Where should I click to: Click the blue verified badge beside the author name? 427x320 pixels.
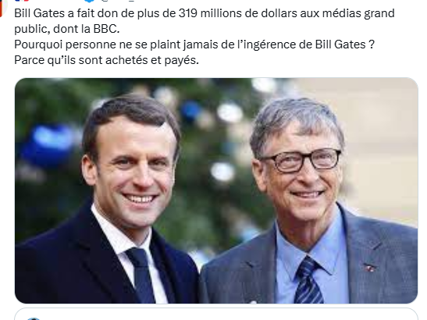coord(89,1)
